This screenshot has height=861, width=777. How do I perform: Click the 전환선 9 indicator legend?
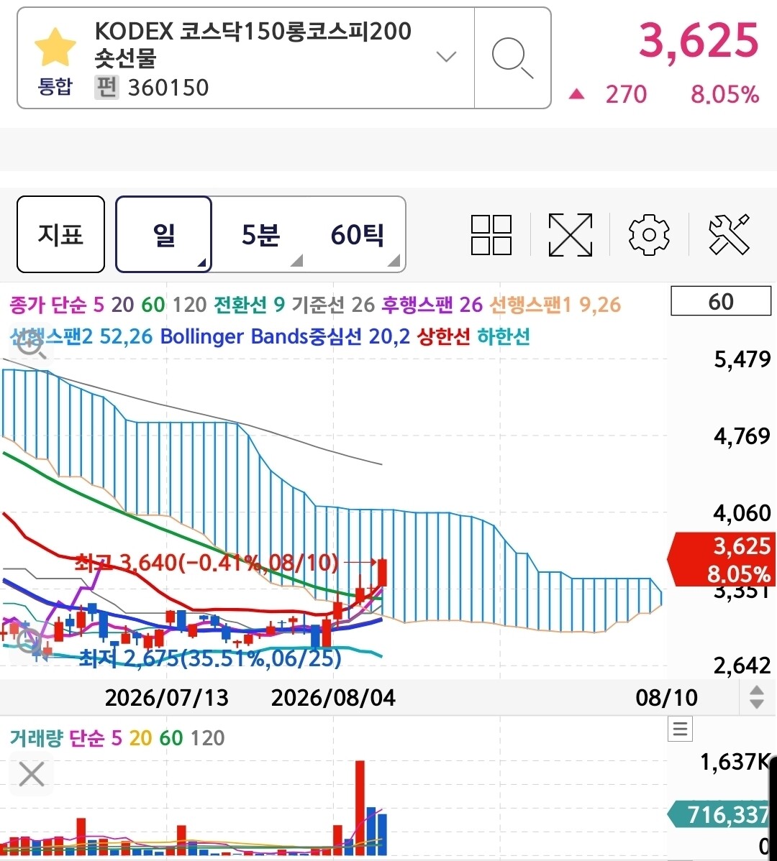[x=249, y=304]
